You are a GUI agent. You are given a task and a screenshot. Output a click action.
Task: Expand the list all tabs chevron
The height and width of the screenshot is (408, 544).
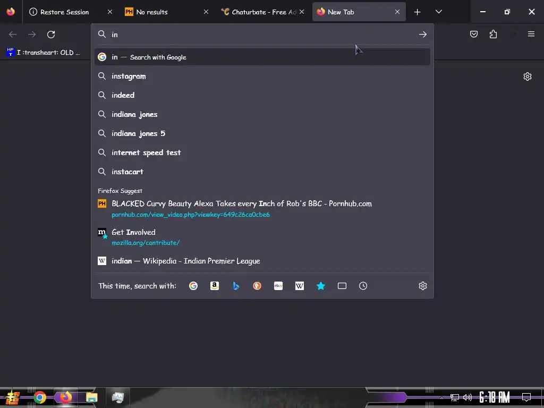(439, 12)
